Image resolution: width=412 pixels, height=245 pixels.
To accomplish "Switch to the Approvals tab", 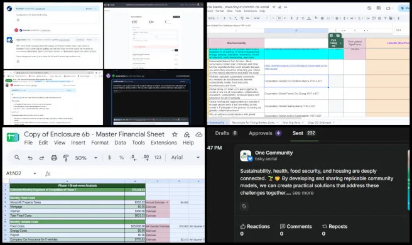I will tap(265, 133).
